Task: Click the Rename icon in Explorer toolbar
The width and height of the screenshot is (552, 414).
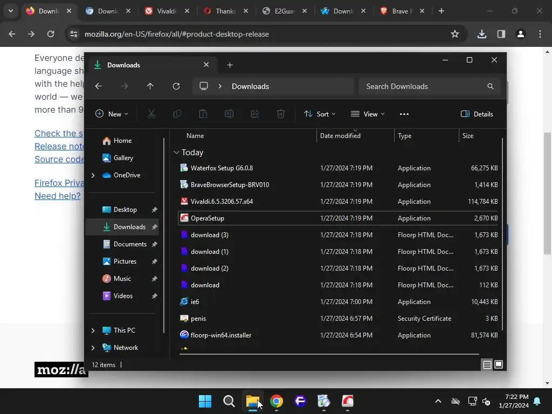Action: click(229, 114)
